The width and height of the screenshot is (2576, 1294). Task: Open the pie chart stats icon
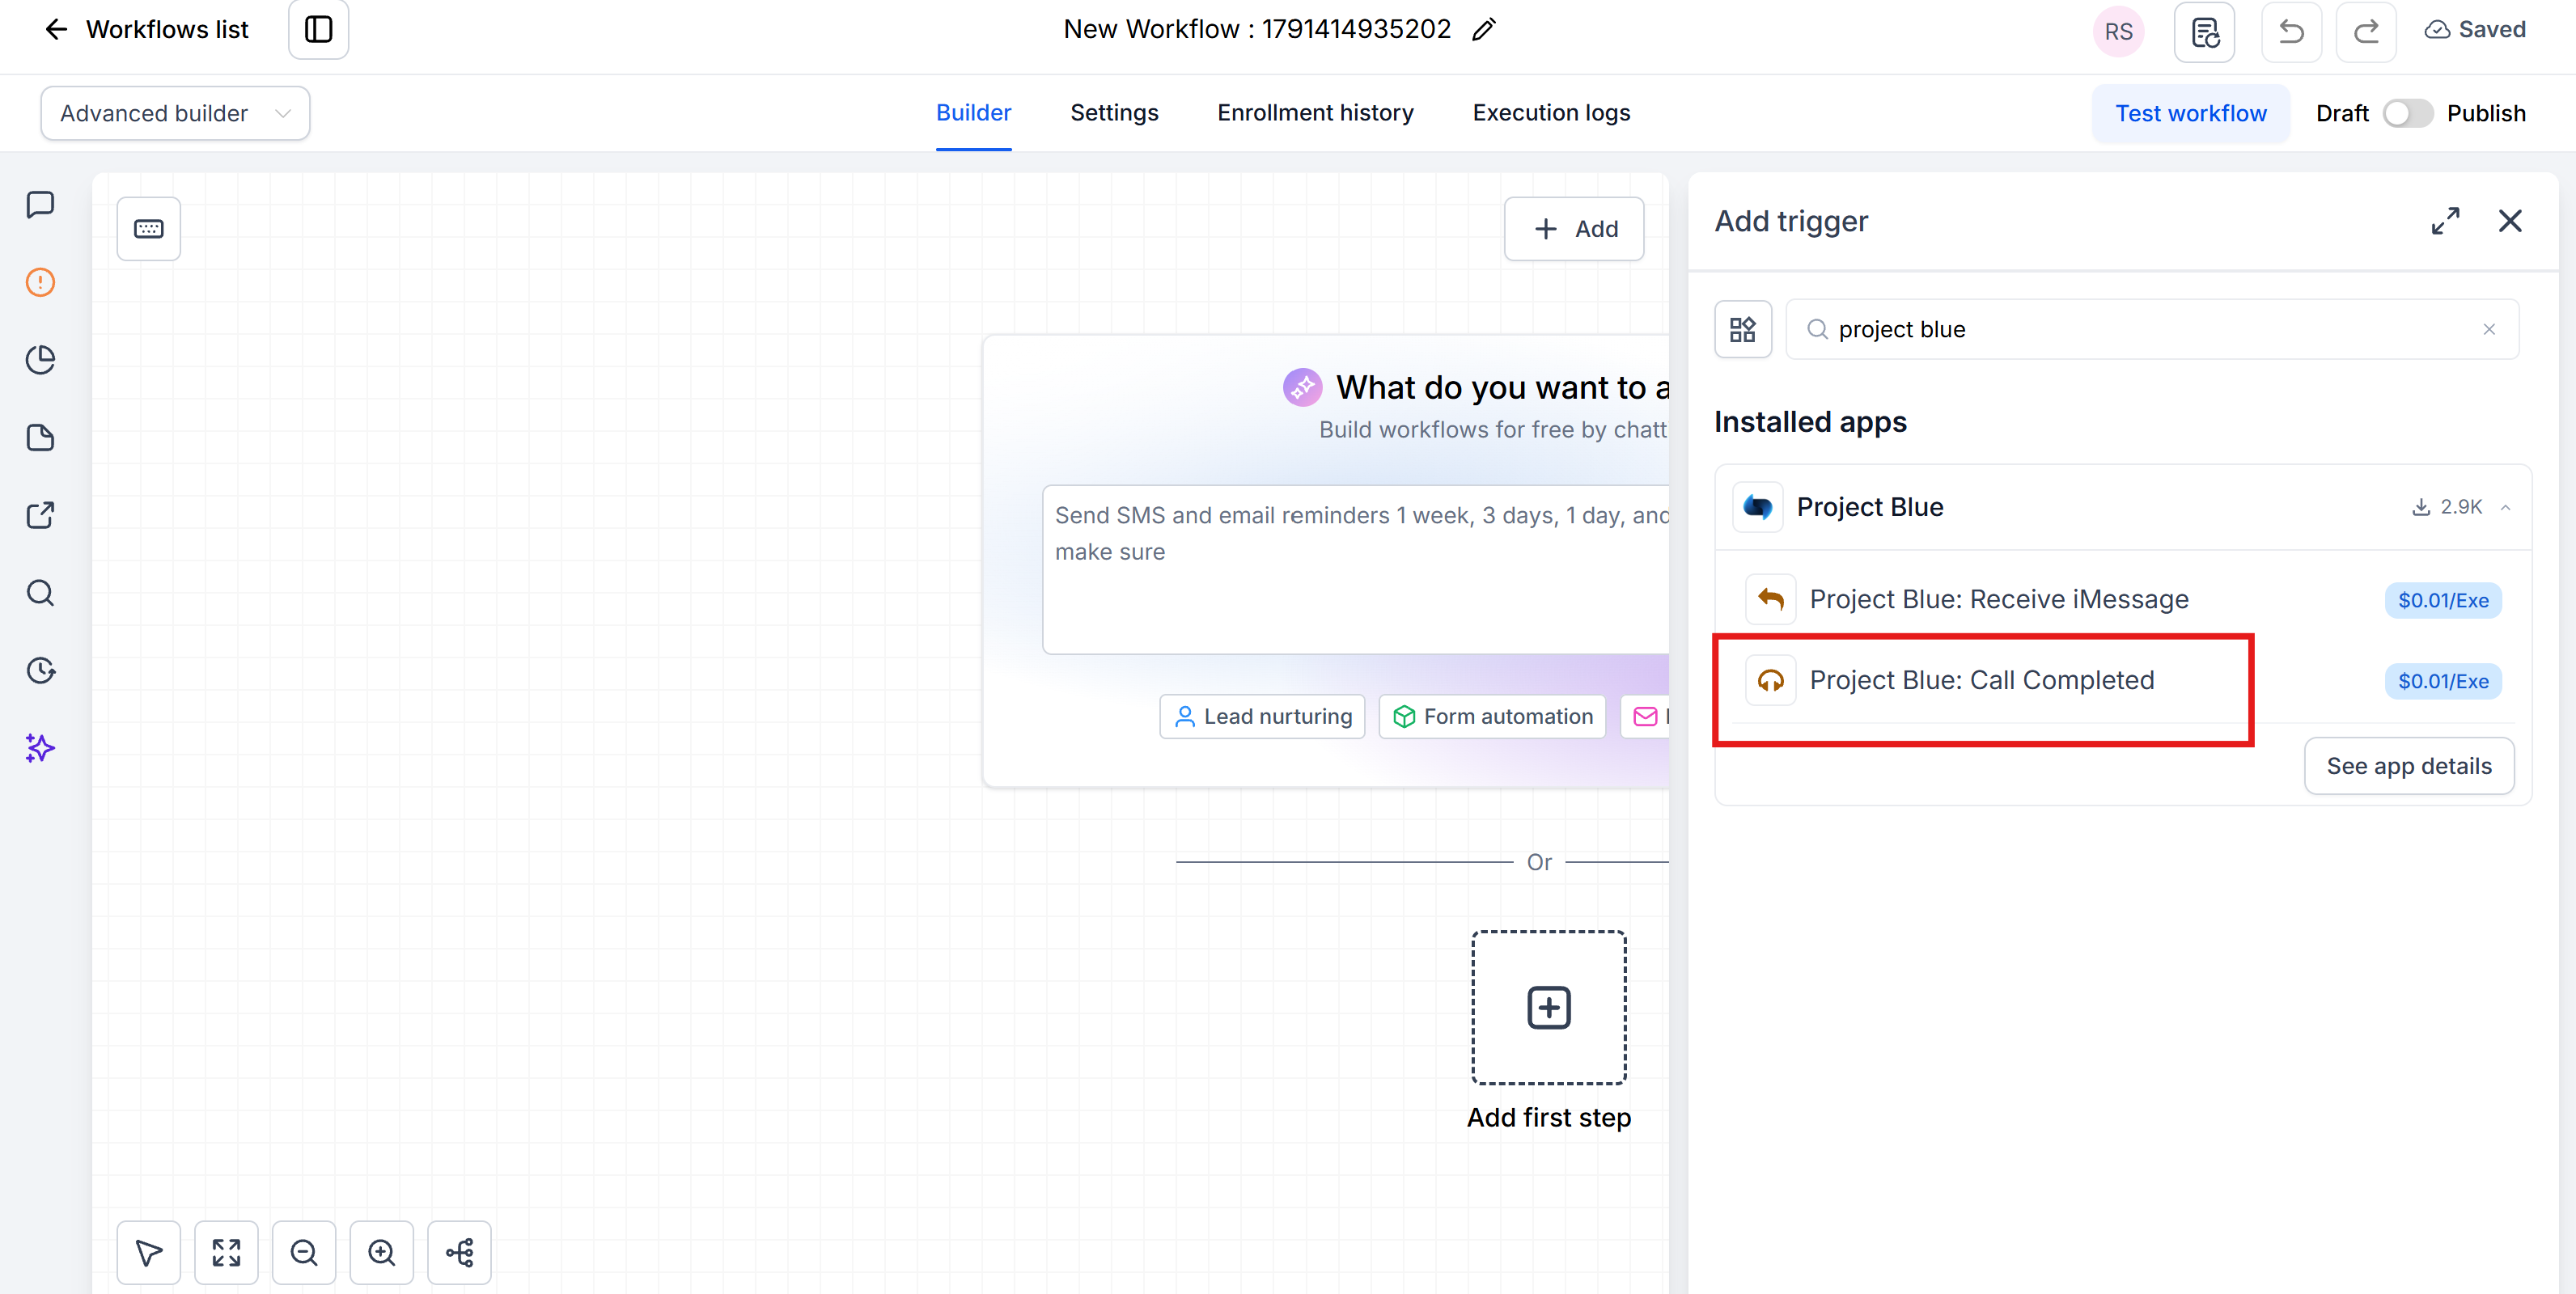40,360
